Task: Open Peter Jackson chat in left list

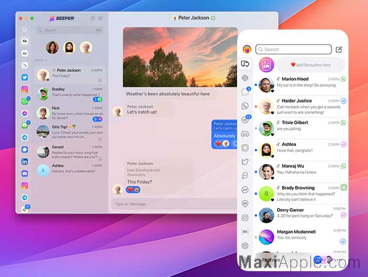Action: pyautogui.click(x=70, y=75)
